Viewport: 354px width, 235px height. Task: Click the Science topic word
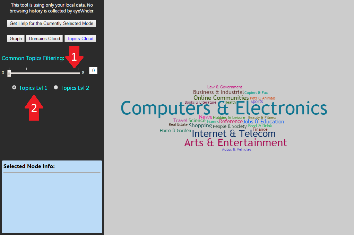[x=197, y=121]
